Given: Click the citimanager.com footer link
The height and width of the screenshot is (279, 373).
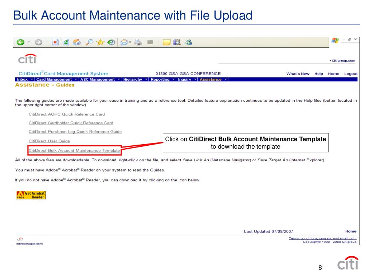Looking at the screenshot, I should click(30, 244).
